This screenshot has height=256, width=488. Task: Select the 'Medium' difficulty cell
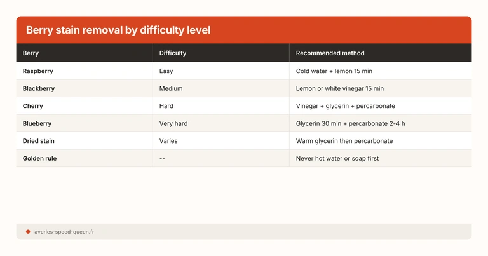point(171,88)
